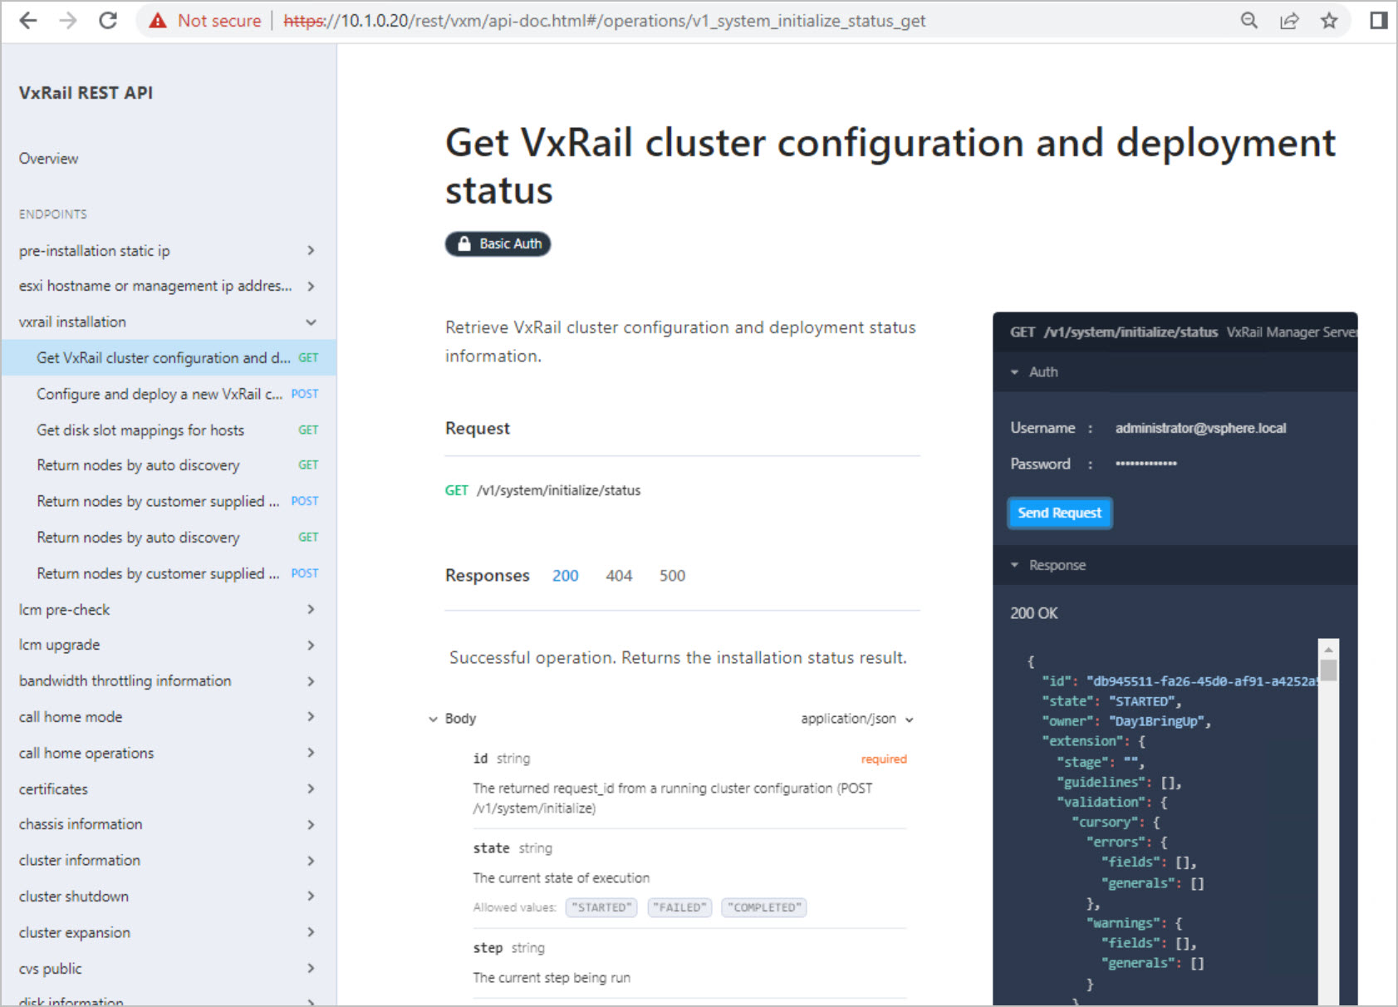This screenshot has height=1007, width=1398.
Task: Select the 500 response tab
Action: click(672, 576)
